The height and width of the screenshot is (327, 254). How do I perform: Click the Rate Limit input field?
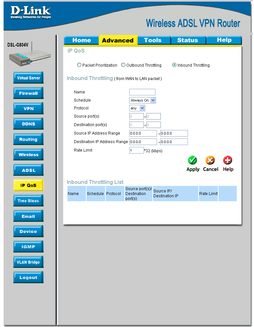(136, 150)
